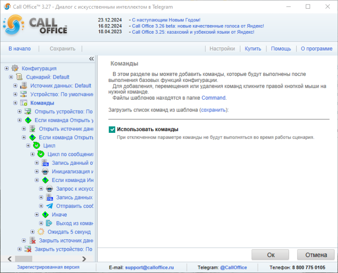The width and height of the screenshot is (338, 273).
Task: Select the Цикл по сообщениям tree item
Action: 70,154
